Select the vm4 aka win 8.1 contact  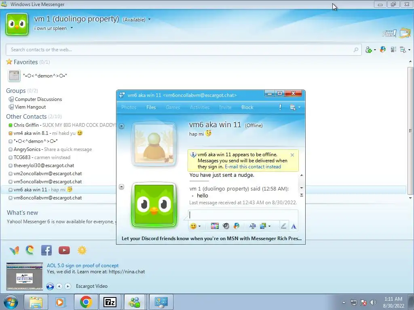click(x=45, y=133)
